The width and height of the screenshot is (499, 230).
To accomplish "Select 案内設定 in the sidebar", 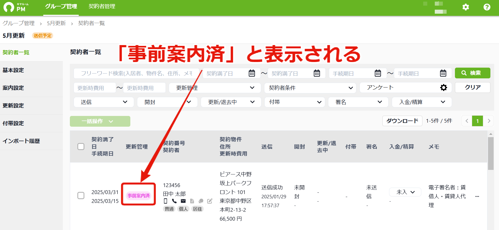I will pyautogui.click(x=31, y=88).
